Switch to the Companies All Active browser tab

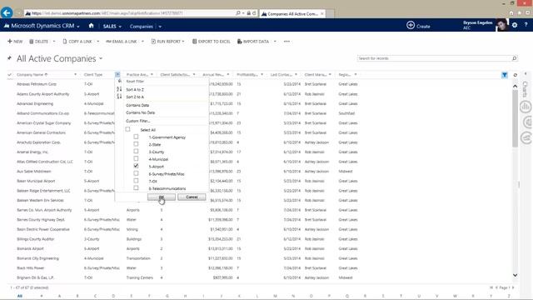tap(292, 13)
